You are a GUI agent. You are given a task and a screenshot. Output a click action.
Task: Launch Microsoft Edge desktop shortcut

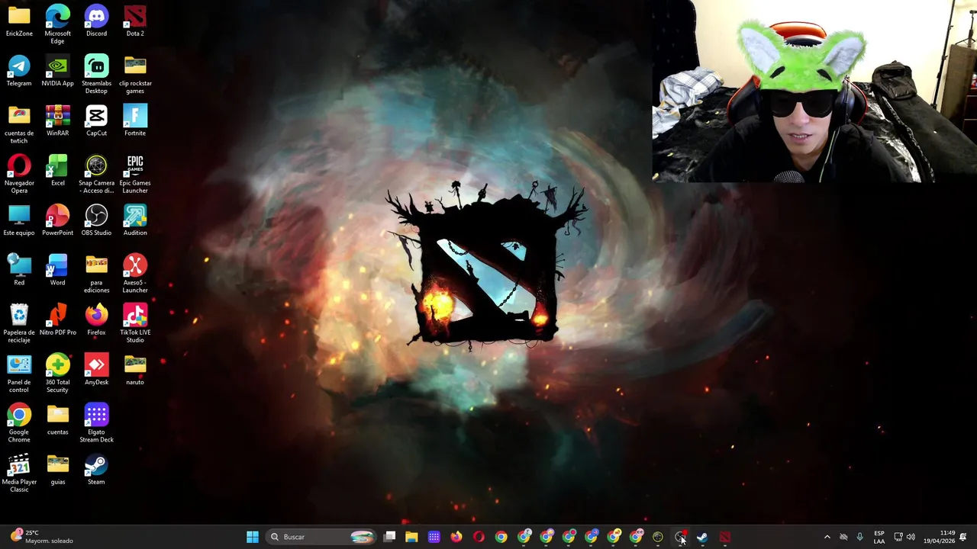[x=57, y=24]
